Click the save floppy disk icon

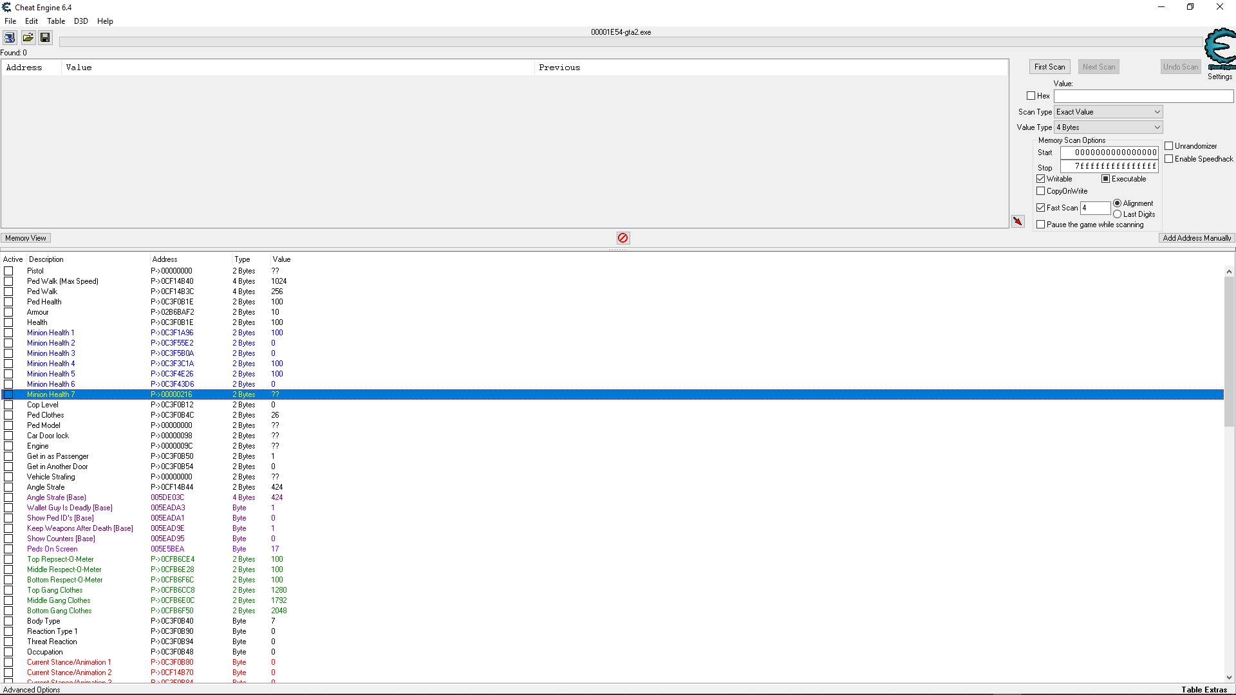(45, 37)
